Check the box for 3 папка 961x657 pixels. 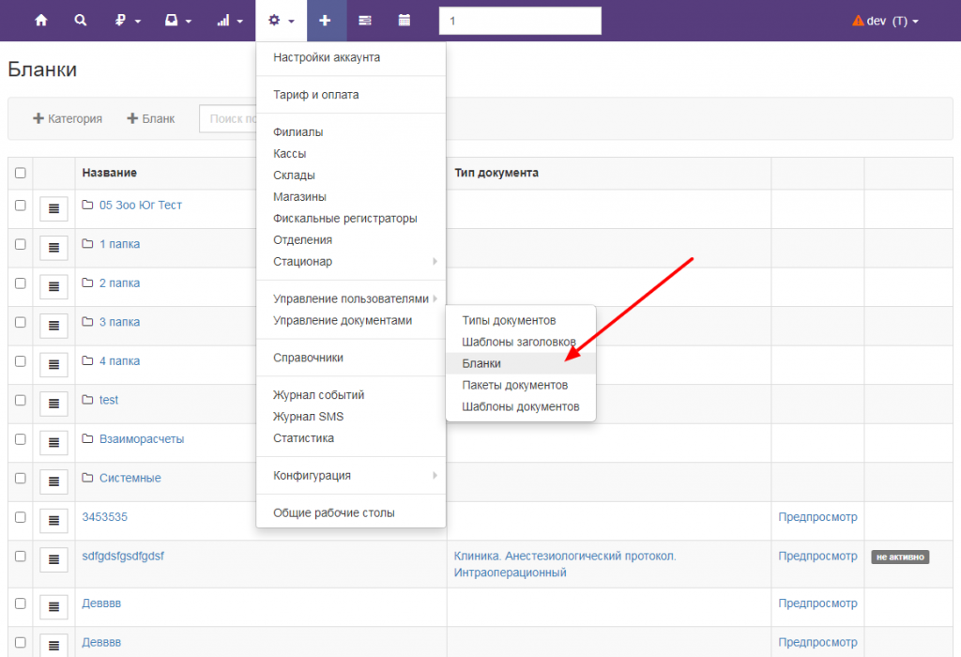[x=21, y=322]
